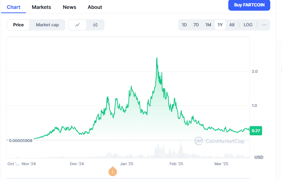Click the 0.27 current price label
This screenshot has width=282, height=179.
point(256,131)
